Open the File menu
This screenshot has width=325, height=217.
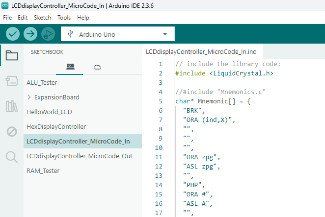click(7, 17)
